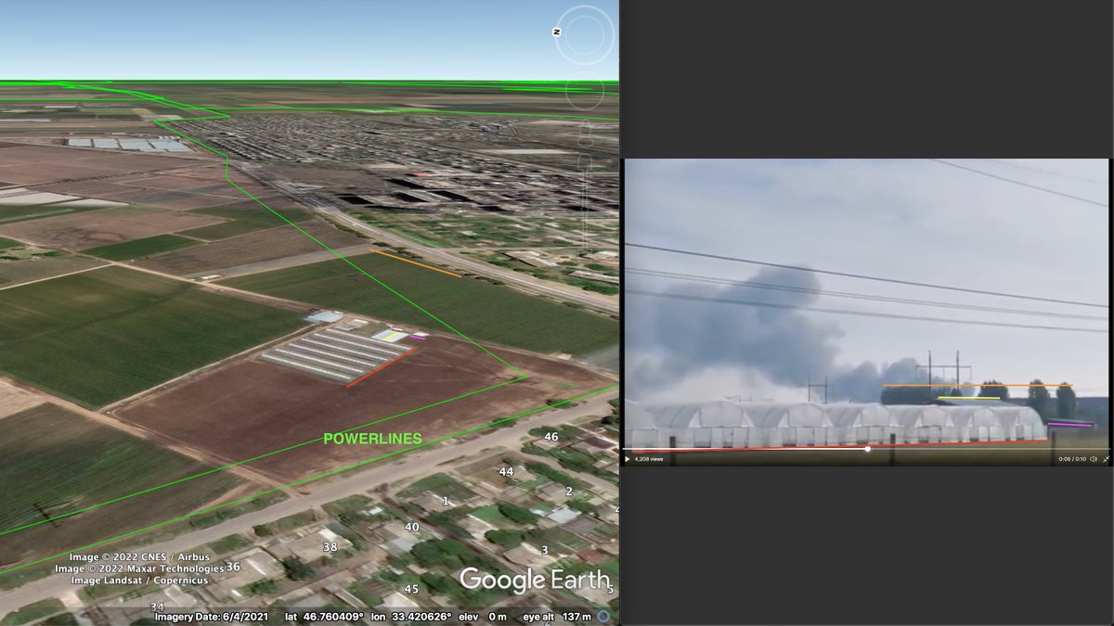Click the N north marker on compass ring
Viewport: 1114px width, 626px height.
(x=557, y=32)
